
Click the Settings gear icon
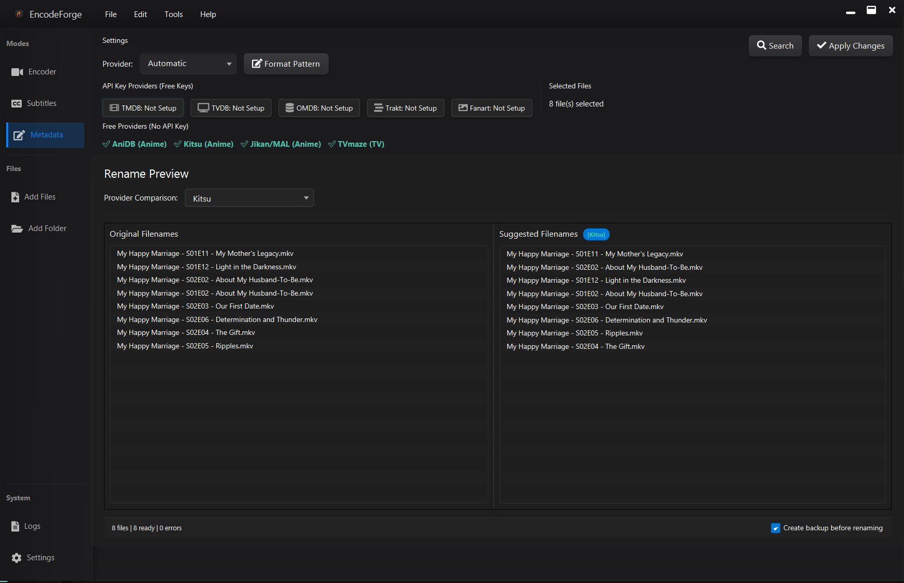pyautogui.click(x=17, y=558)
